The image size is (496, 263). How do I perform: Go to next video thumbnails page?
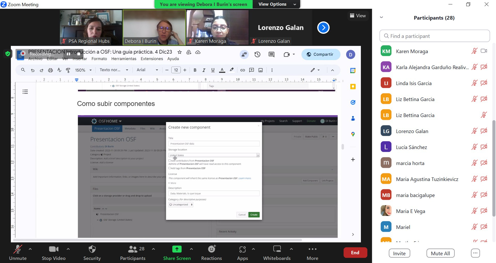pyautogui.click(x=323, y=28)
